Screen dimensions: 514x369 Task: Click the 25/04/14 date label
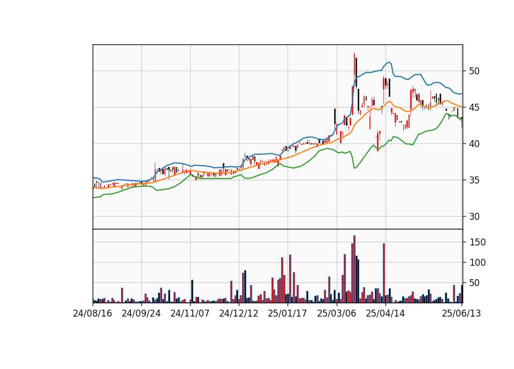tap(385, 313)
